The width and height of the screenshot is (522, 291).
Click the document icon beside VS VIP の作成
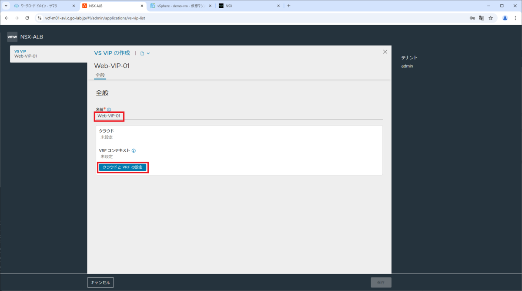tap(142, 53)
